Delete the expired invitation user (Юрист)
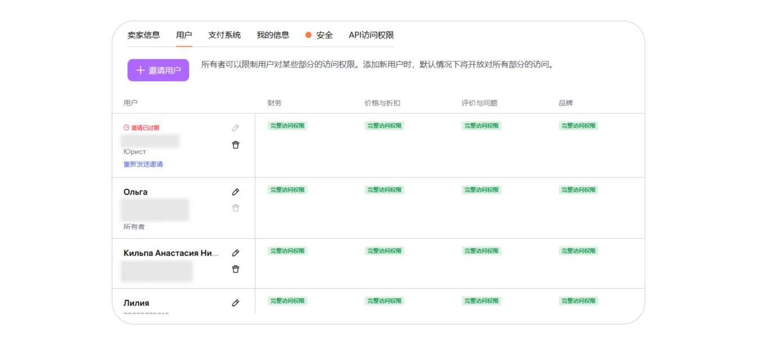The height and width of the screenshot is (345, 757). (x=235, y=145)
